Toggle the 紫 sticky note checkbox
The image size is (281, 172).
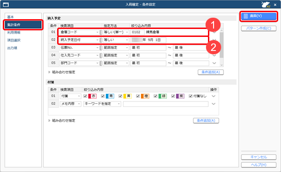click(173, 96)
